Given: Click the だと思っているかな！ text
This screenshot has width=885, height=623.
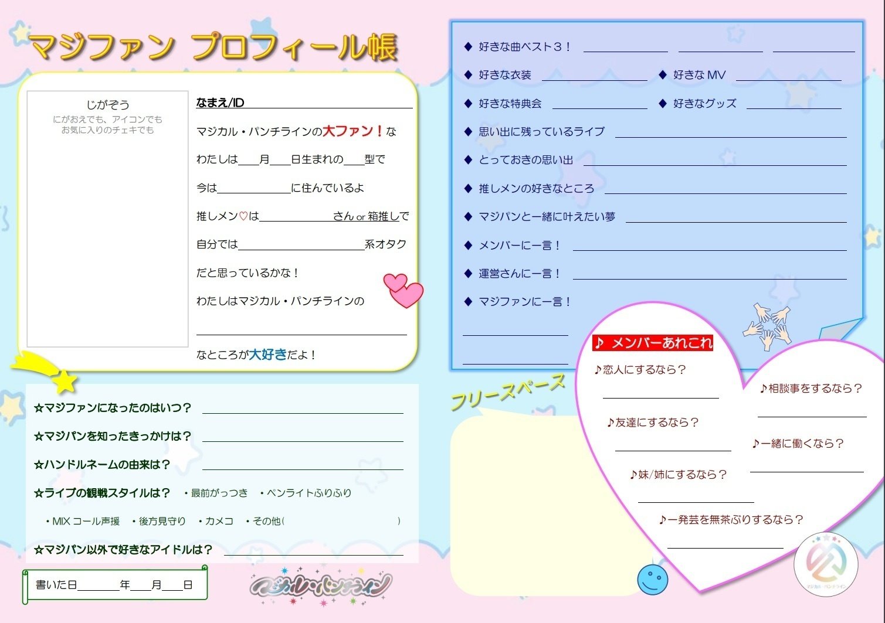Looking at the screenshot, I should tap(248, 273).
